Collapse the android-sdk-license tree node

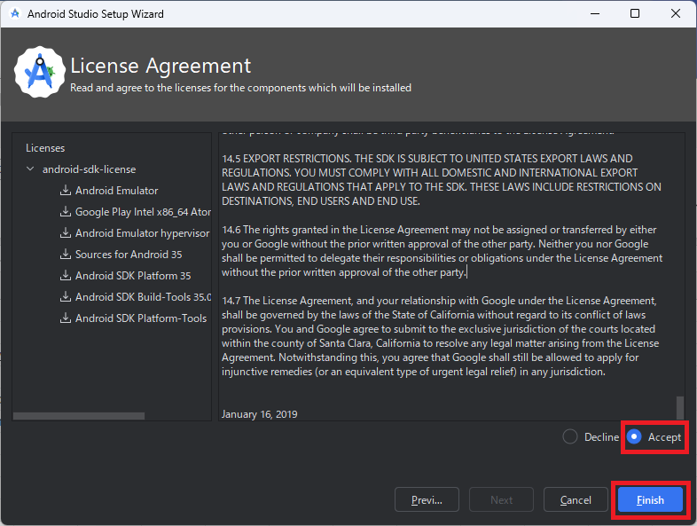click(x=31, y=169)
